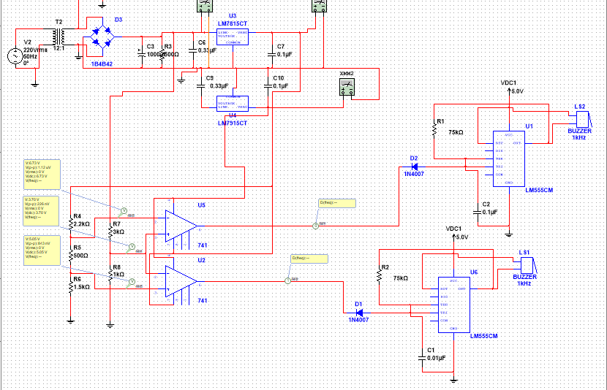This screenshot has width=607, height=390.
Task: Click resistor R5 symbol
Action: [71, 255]
